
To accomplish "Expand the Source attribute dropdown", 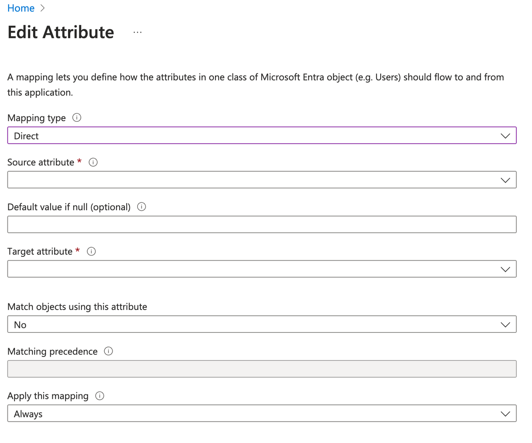I will [261, 180].
